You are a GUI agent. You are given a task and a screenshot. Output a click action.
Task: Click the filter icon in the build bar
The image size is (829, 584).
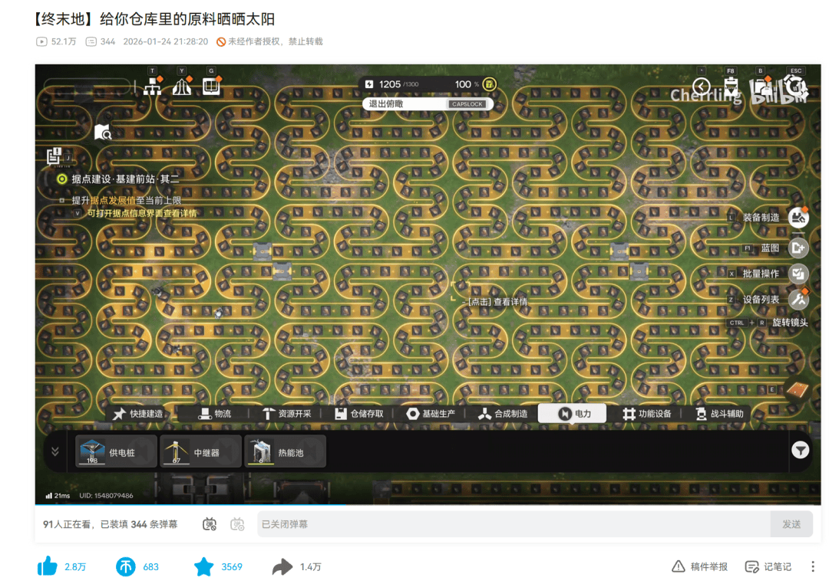800,451
